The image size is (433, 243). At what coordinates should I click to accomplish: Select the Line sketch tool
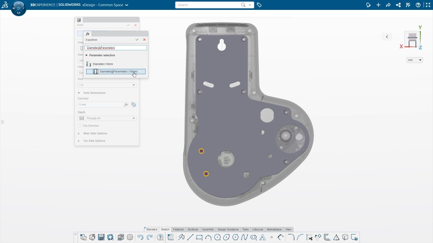point(190,237)
